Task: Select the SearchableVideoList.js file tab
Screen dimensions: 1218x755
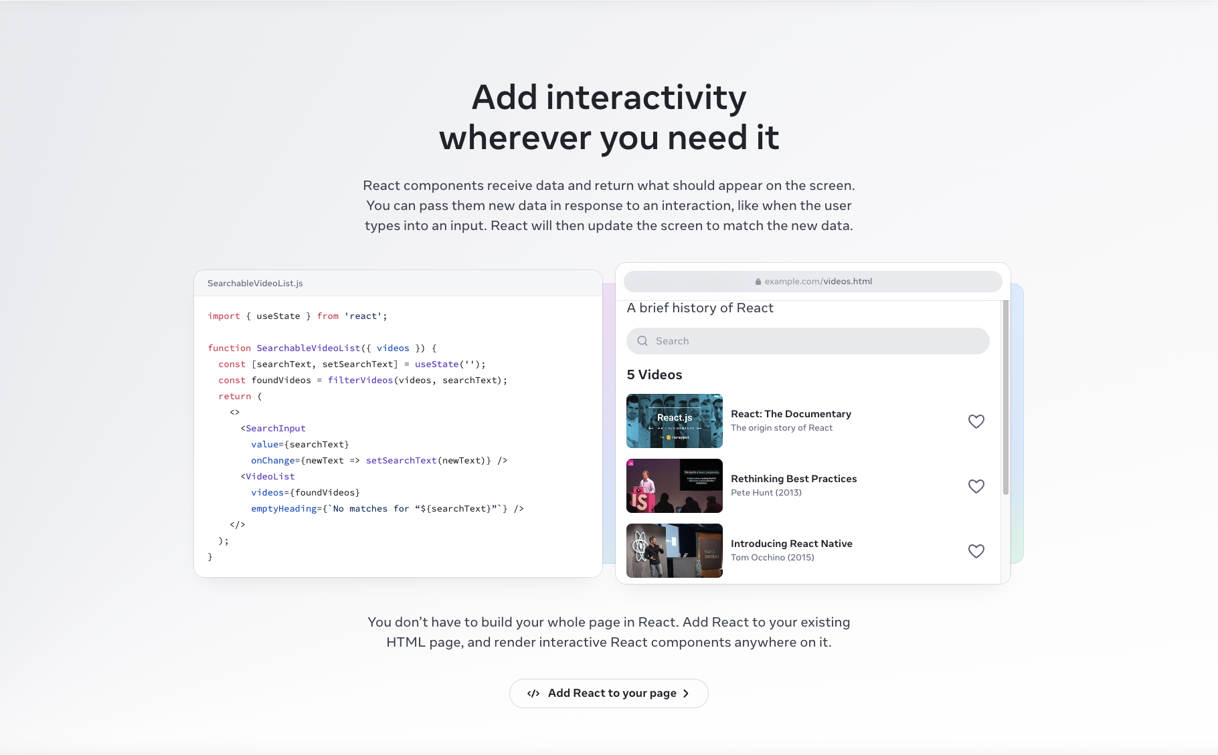Action: click(255, 284)
